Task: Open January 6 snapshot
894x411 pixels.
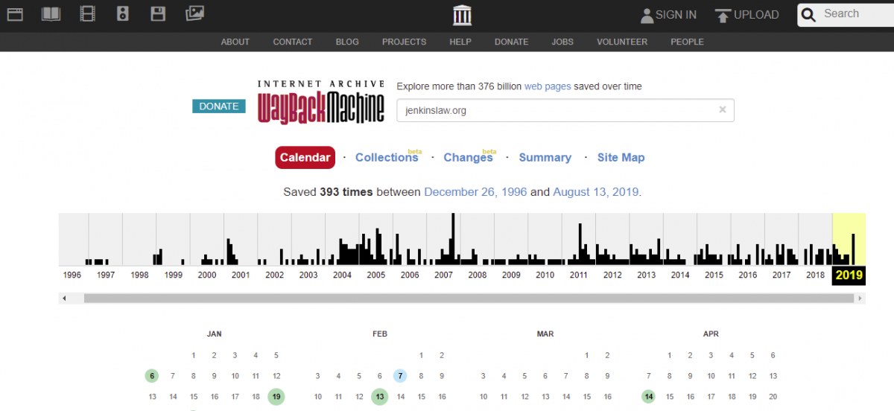Action: pos(152,376)
